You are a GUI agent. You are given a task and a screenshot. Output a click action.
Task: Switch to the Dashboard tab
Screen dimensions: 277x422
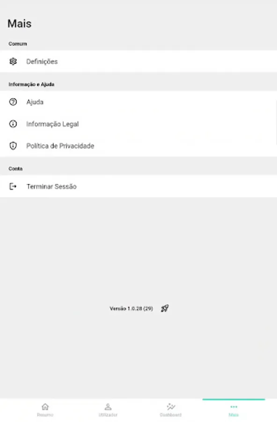coord(171,415)
